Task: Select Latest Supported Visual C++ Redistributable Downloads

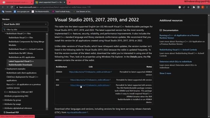Action: 26,63
